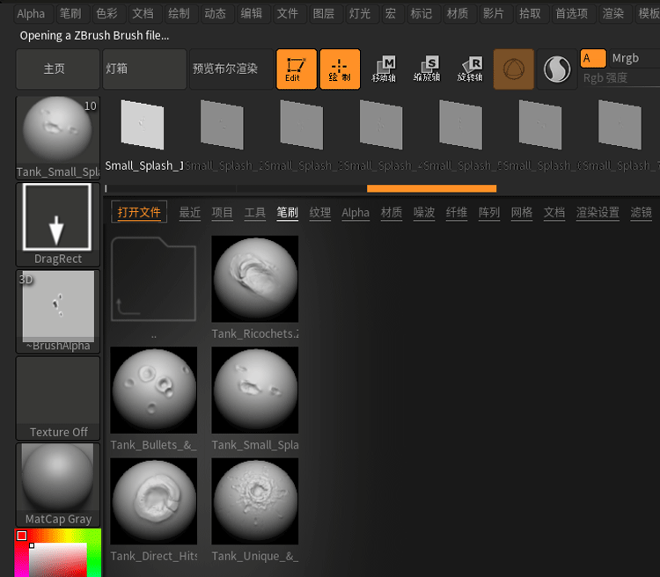This screenshot has height=577, width=660.
Task: Switch to the 项目 project tab
Action: 223,213
